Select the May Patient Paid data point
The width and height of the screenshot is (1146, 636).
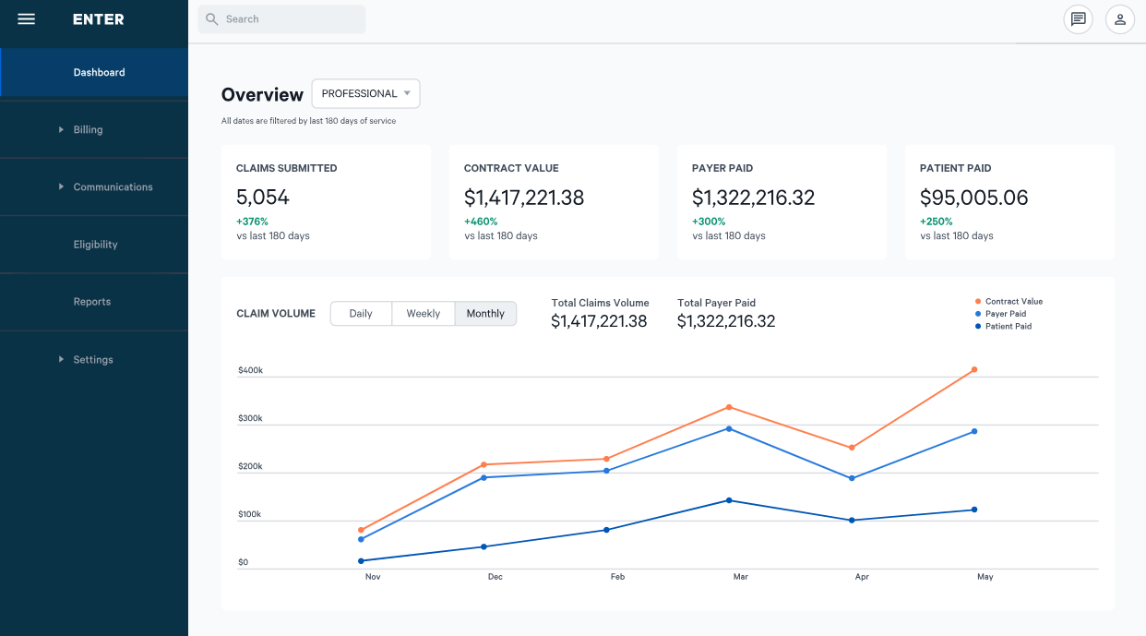974,510
